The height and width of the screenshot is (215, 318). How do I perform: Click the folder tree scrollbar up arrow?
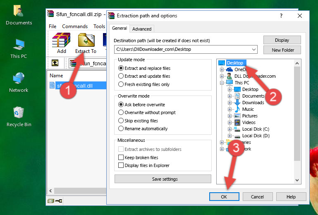[297, 63]
